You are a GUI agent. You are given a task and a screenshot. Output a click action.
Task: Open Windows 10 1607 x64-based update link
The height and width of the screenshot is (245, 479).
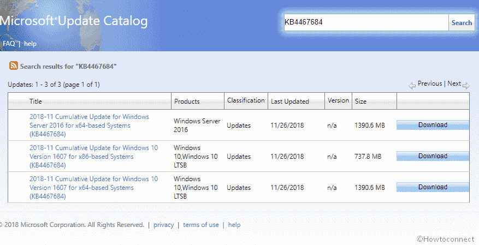pos(93,188)
